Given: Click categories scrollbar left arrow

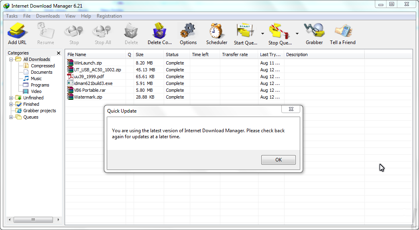Looking at the screenshot, I should 10,220.
